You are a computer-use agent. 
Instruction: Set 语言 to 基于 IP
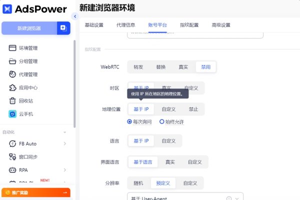(x=141, y=141)
